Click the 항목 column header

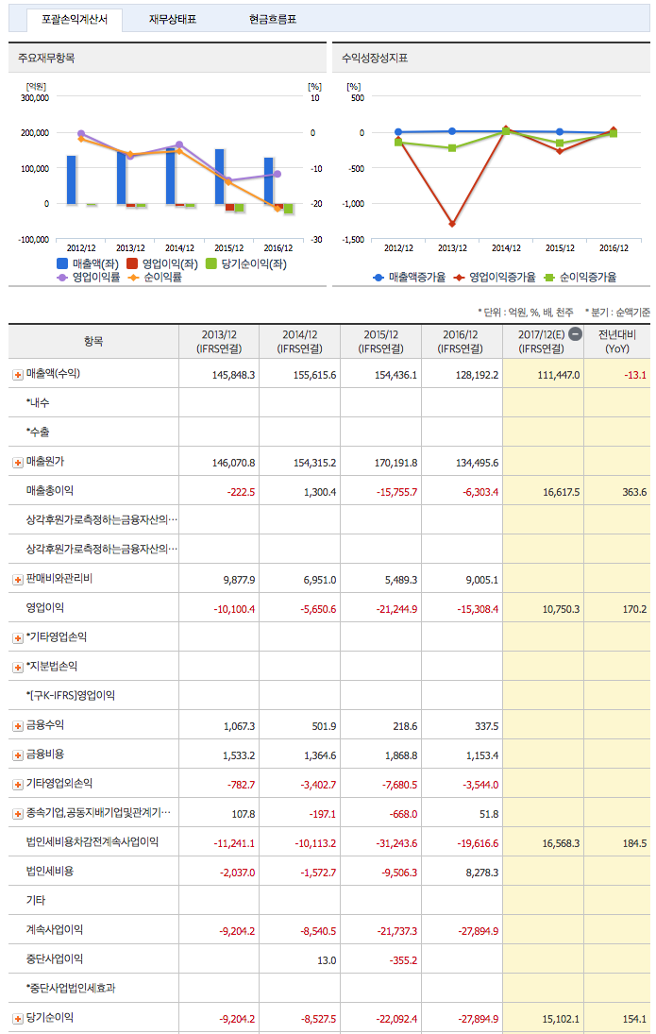click(x=93, y=342)
